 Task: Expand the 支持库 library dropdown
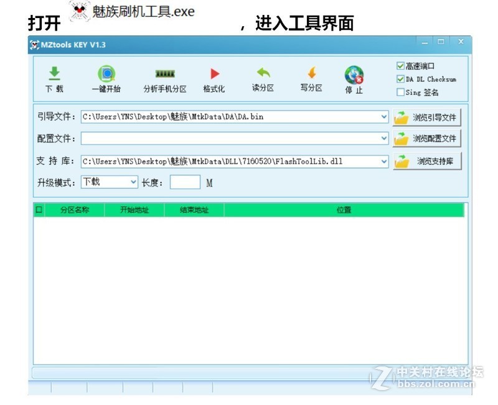(383, 161)
